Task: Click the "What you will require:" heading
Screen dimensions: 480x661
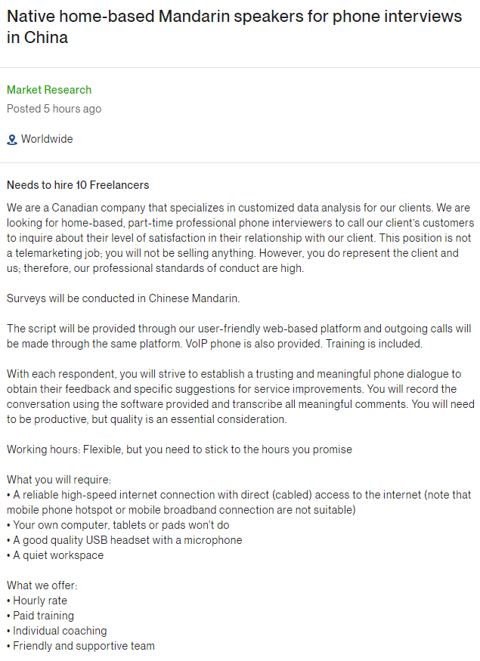Action: tap(59, 480)
